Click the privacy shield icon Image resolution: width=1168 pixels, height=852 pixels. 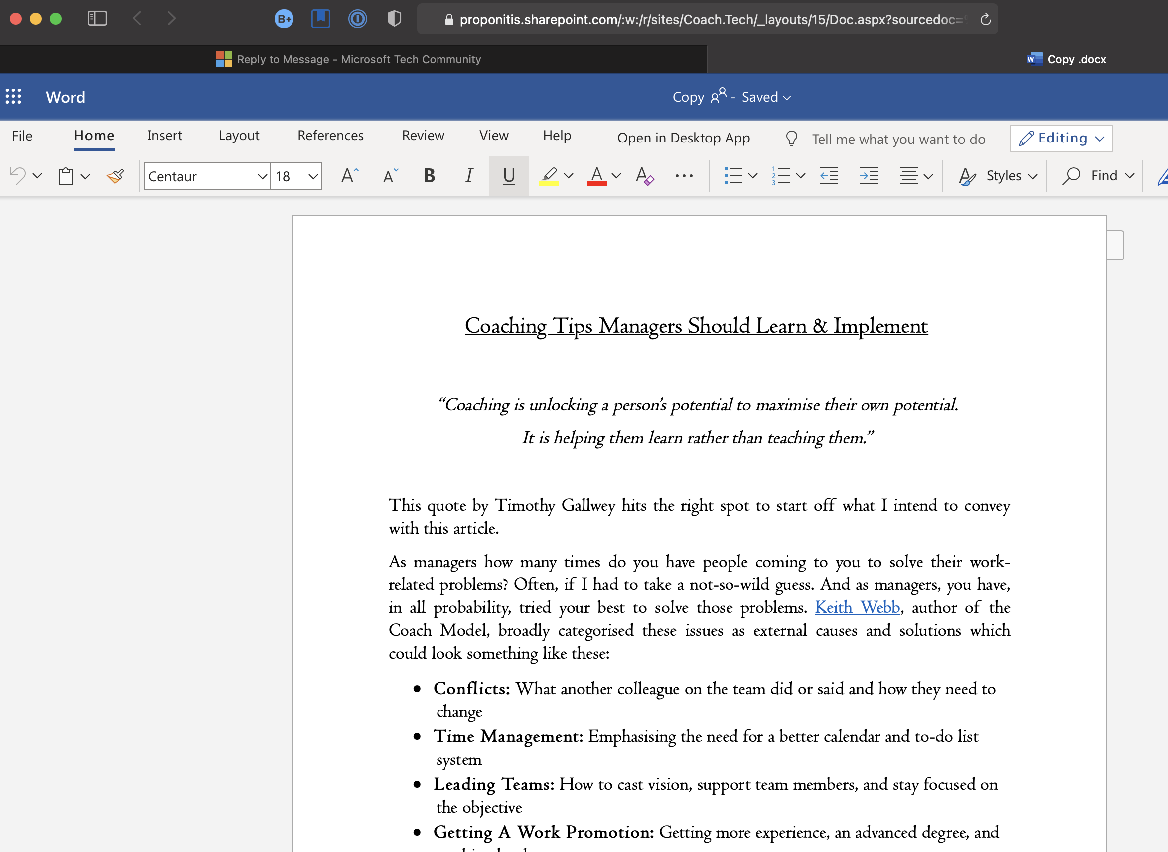coord(394,19)
